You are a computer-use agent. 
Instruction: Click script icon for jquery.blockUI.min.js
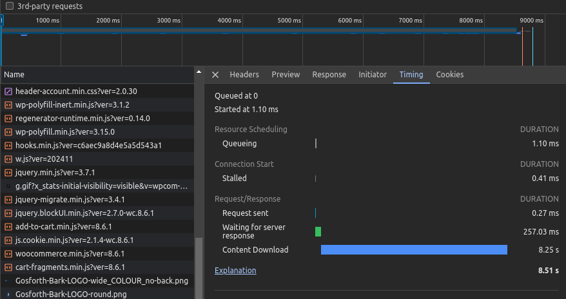point(8,213)
